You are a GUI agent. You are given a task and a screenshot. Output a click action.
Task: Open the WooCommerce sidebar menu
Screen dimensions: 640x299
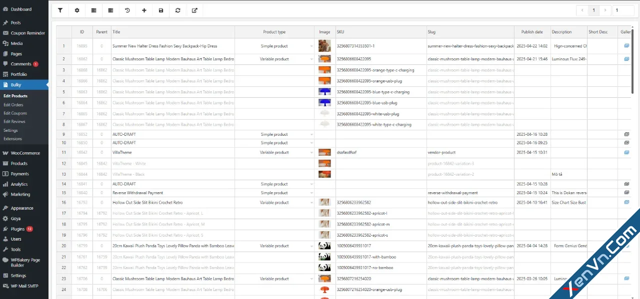click(x=23, y=153)
